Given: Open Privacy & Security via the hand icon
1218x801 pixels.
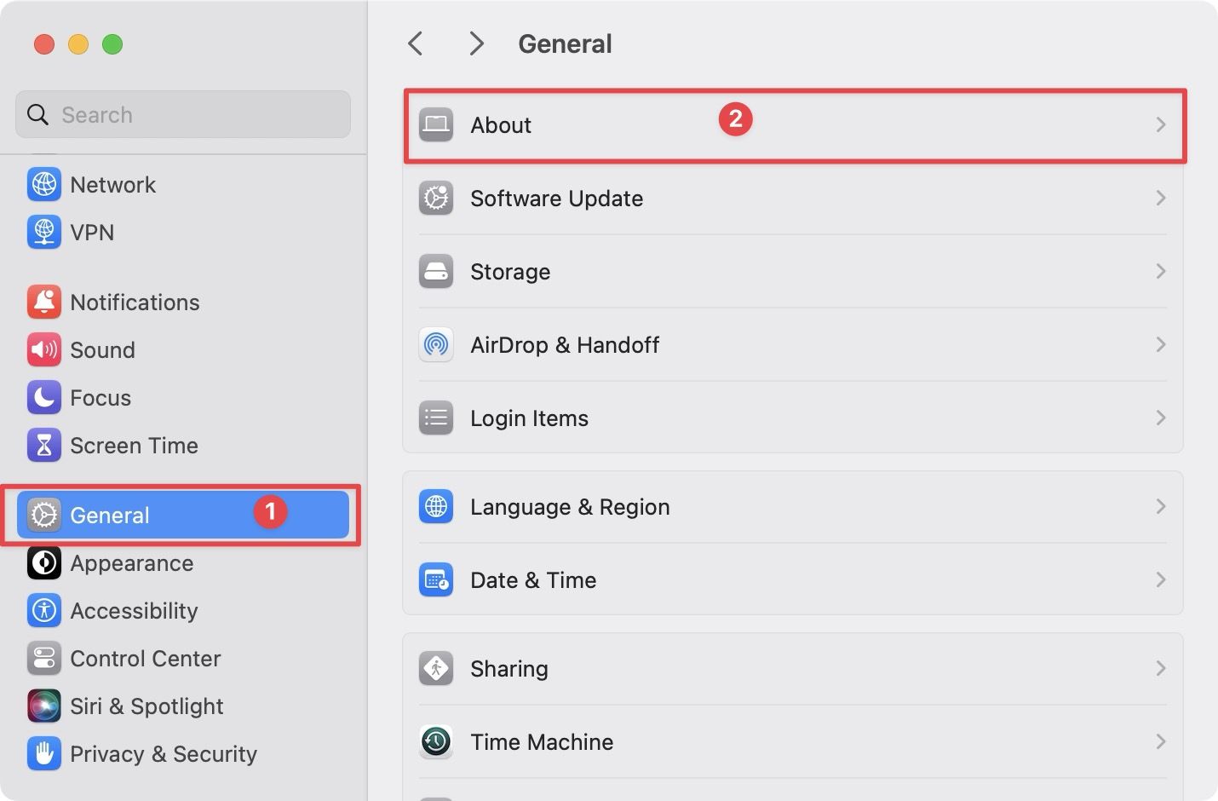Looking at the screenshot, I should pyautogui.click(x=44, y=753).
